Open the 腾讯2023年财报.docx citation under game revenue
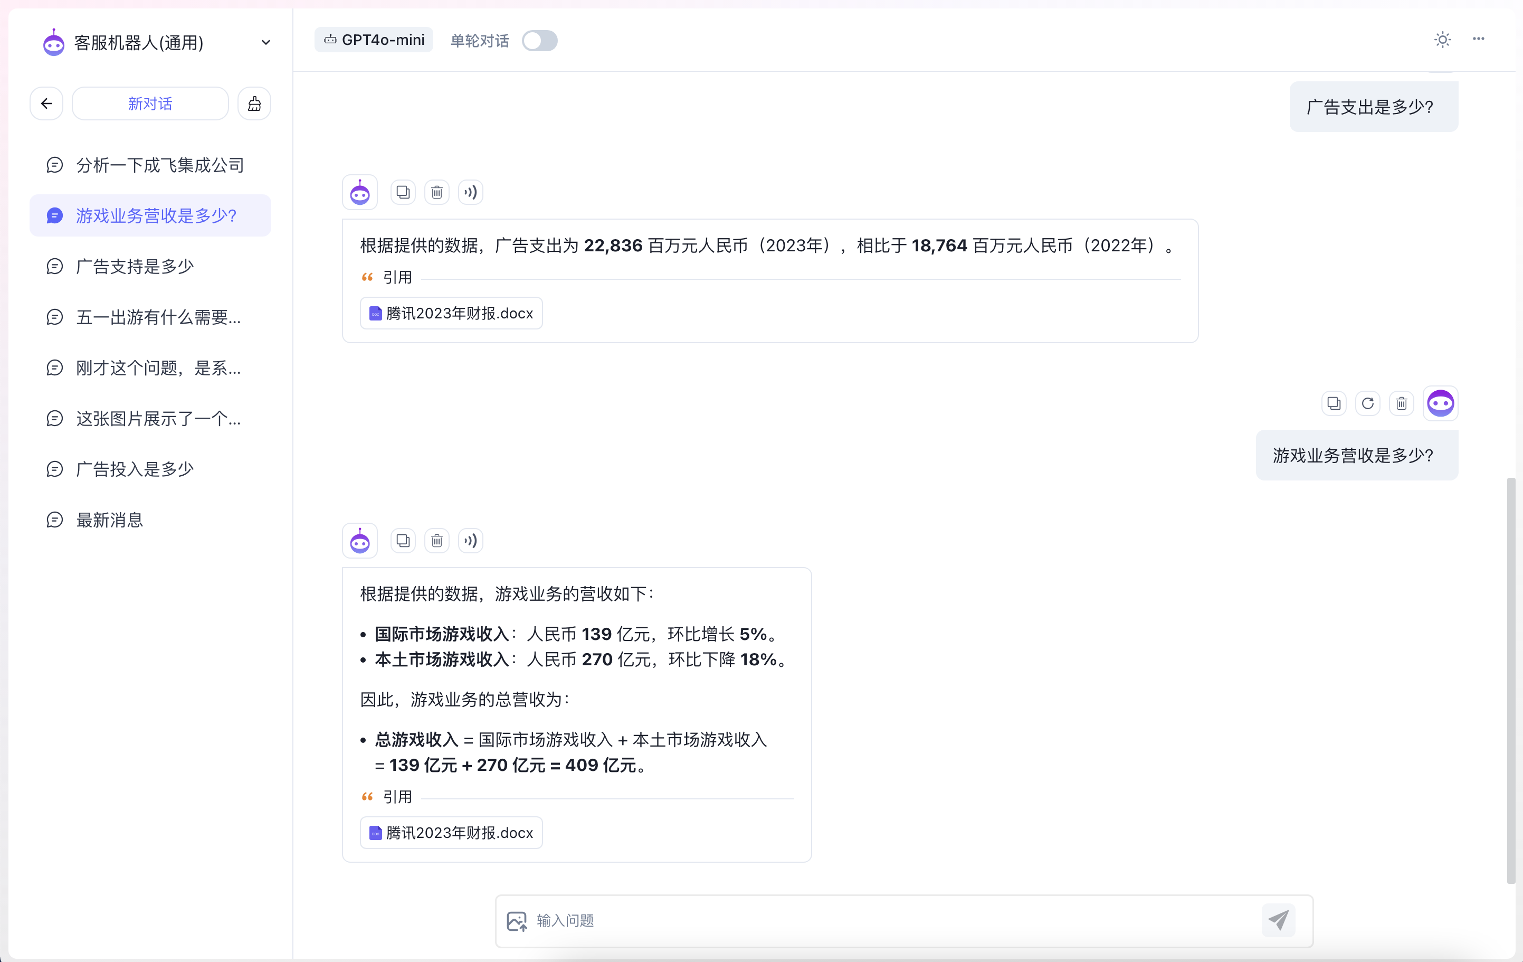 [452, 832]
